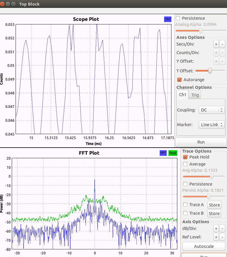
Task: Click the Ch1 legend marker on Scope Plot
Action: [x=168, y=19]
